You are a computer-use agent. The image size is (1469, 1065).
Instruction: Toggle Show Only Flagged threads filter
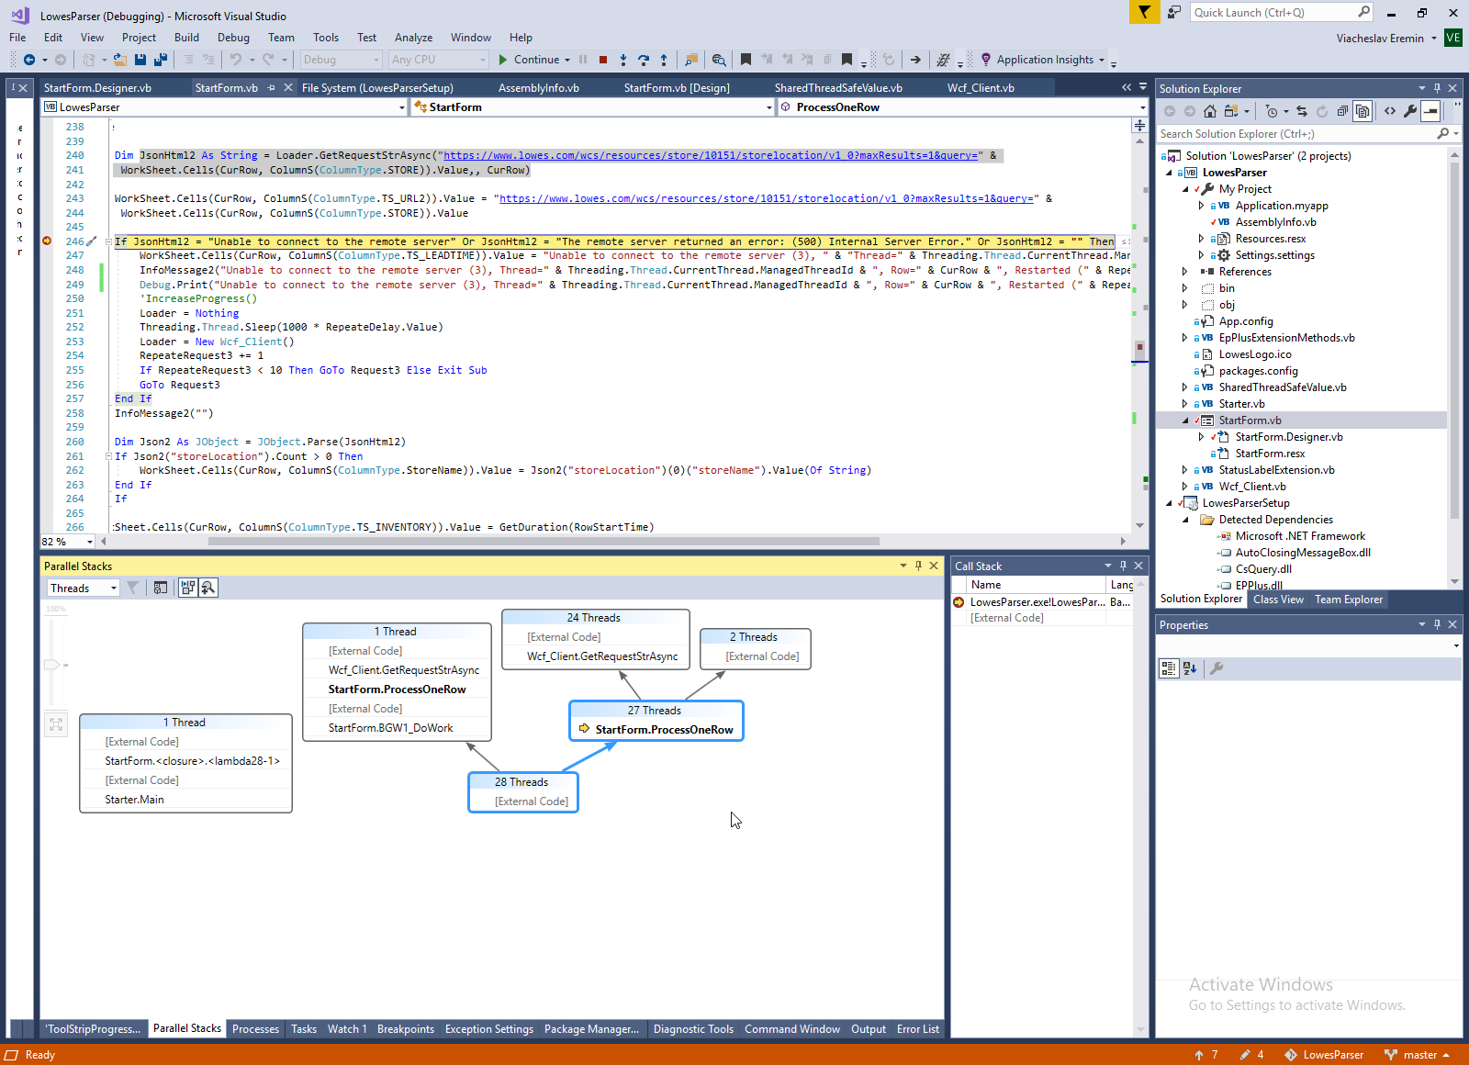pyautogui.click(x=132, y=588)
